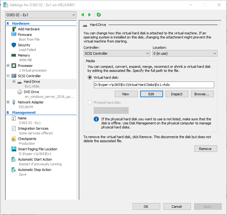Click the Checkpoints icon
This screenshot has width=227, height=215.
(13, 139)
